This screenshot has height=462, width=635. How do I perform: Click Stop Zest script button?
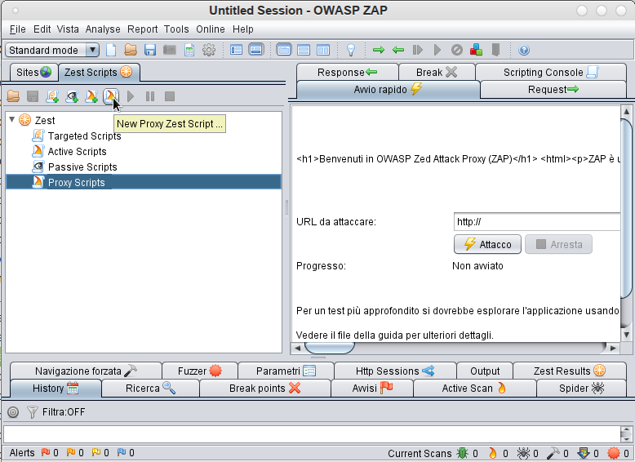[170, 96]
